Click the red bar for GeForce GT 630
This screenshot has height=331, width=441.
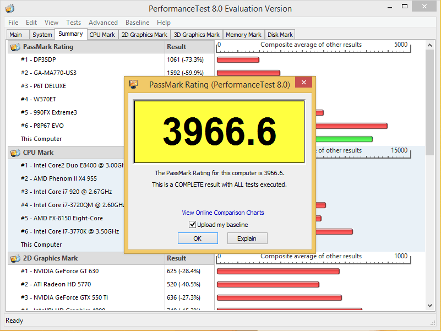pyautogui.click(x=278, y=272)
